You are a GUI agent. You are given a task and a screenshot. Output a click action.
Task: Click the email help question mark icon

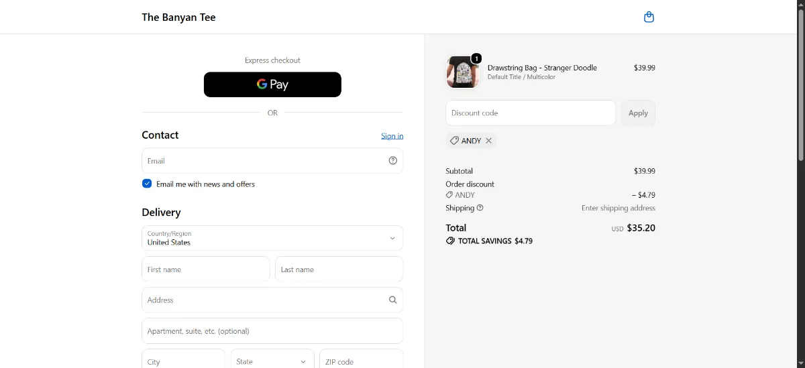[x=393, y=161]
